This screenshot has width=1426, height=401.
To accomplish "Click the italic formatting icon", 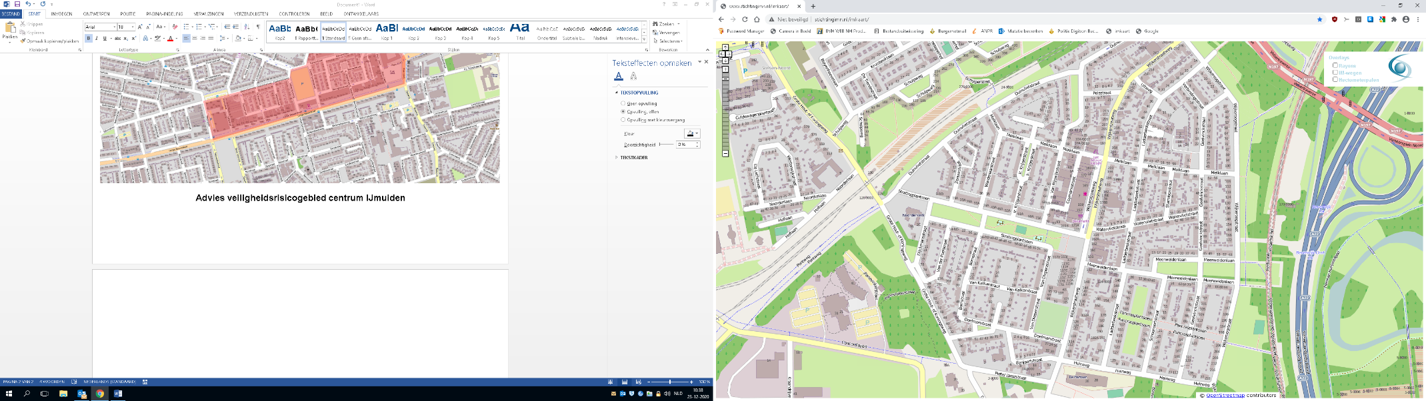I will 97,39.
